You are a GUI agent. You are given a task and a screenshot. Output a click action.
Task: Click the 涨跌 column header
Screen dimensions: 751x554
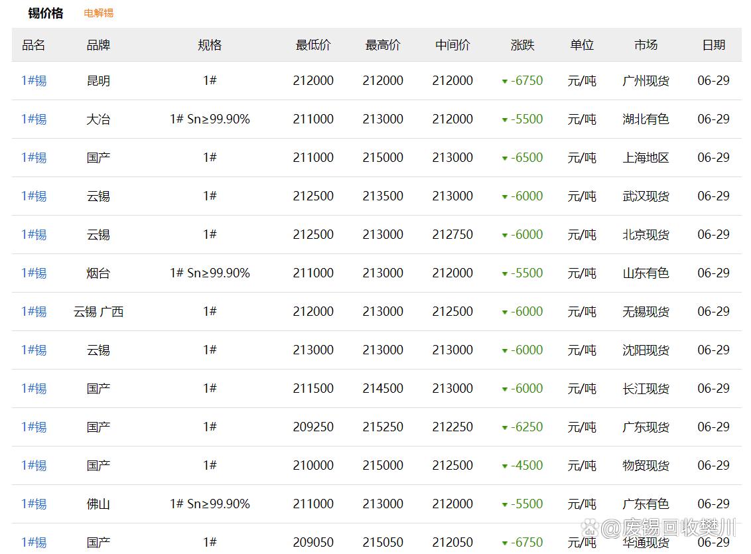pyautogui.click(x=523, y=45)
